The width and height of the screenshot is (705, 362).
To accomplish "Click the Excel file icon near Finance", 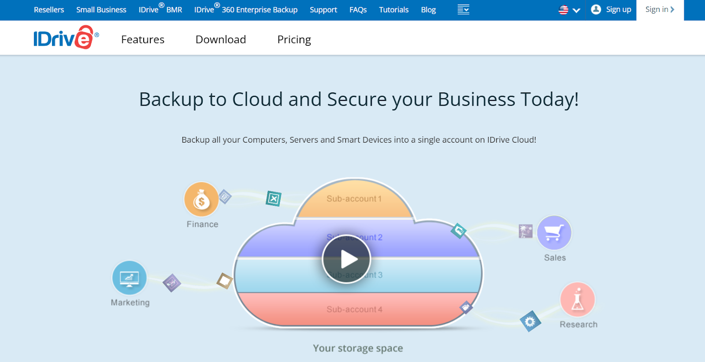I will [274, 199].
